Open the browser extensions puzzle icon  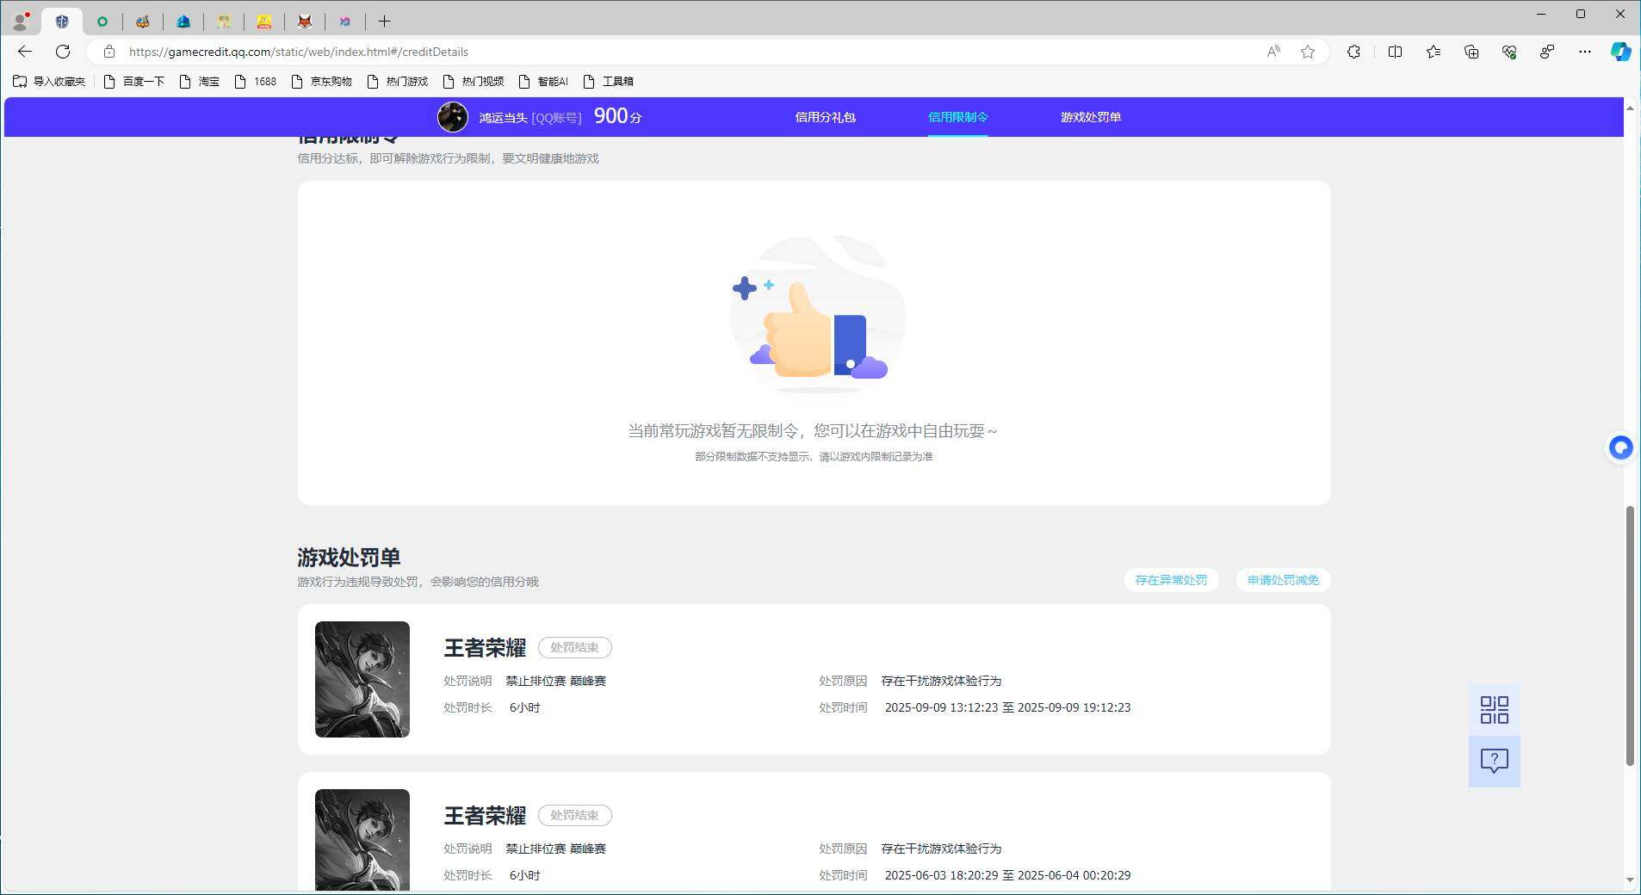tap(1354, 52)
